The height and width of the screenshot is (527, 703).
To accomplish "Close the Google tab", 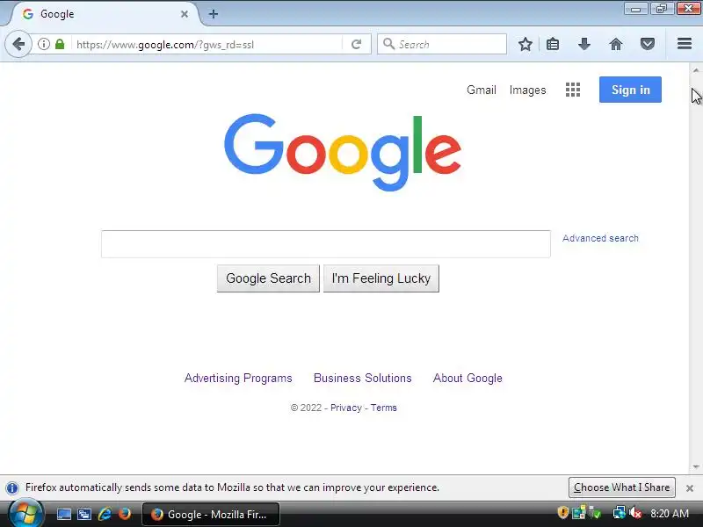I will (185, 14).
